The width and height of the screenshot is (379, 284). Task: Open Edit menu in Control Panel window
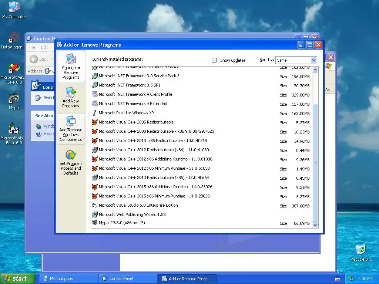[x=44, y=47]
